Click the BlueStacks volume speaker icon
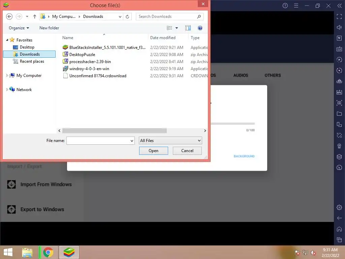Screen dimensions: 345x259 [x=339, y=27]
